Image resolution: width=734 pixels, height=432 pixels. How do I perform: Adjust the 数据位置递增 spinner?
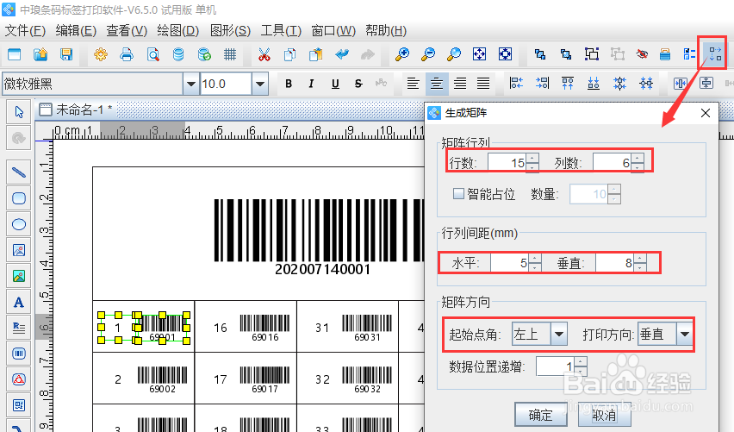pos(580,366)
